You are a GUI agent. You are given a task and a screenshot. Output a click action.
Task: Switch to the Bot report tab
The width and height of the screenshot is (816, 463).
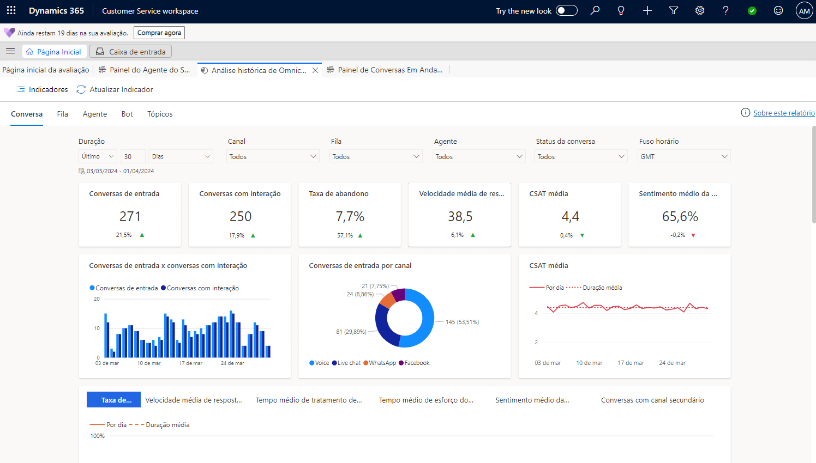(127, 114)
